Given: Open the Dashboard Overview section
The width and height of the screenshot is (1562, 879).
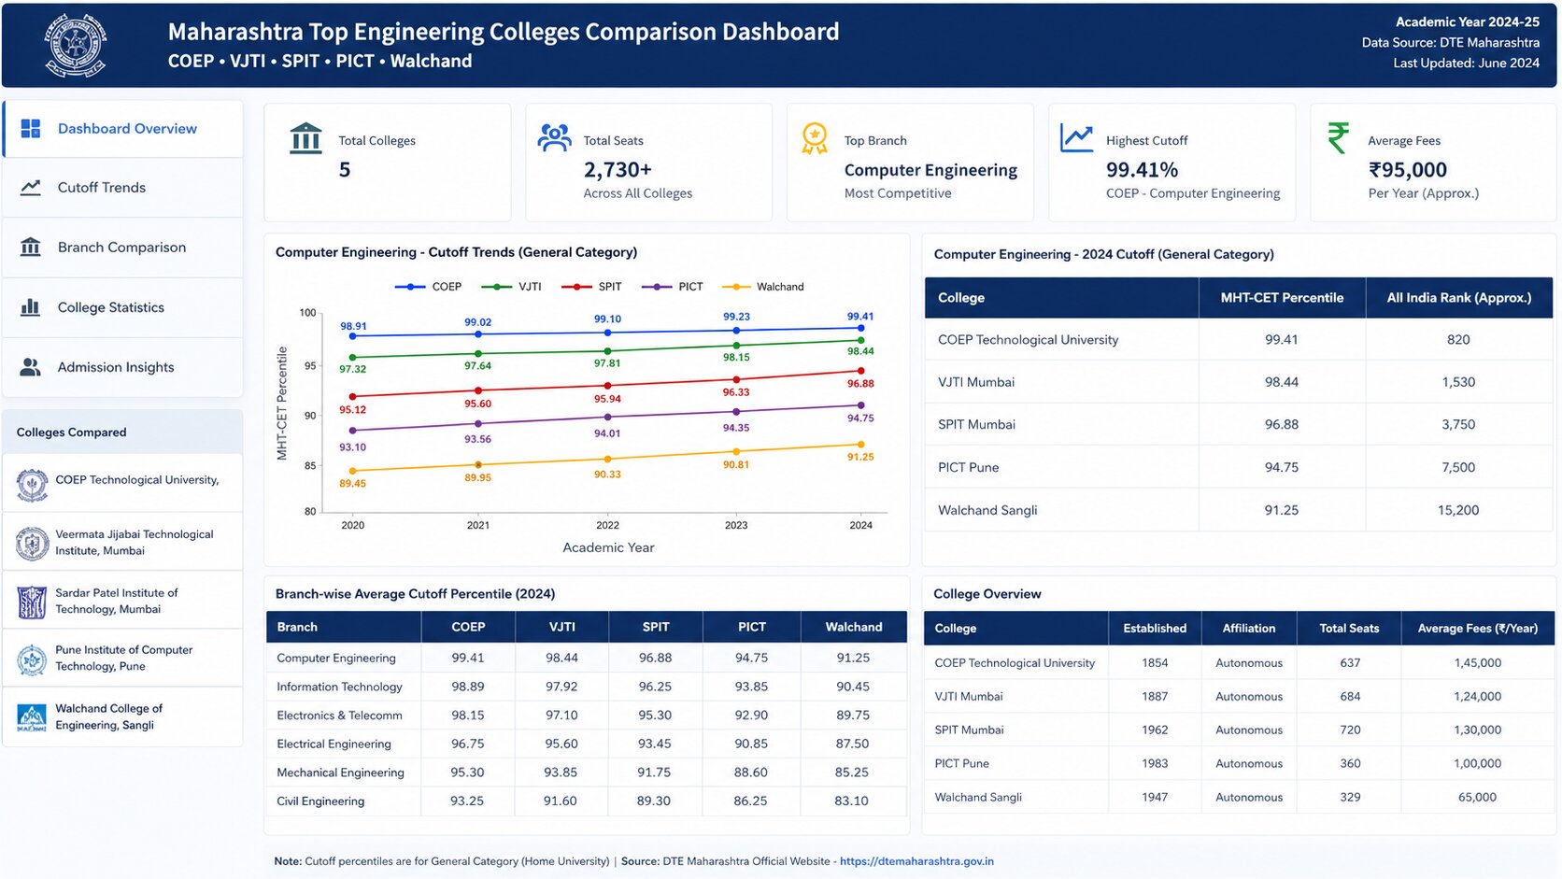Looking at the screenshot, I should (x=122, y=129).
